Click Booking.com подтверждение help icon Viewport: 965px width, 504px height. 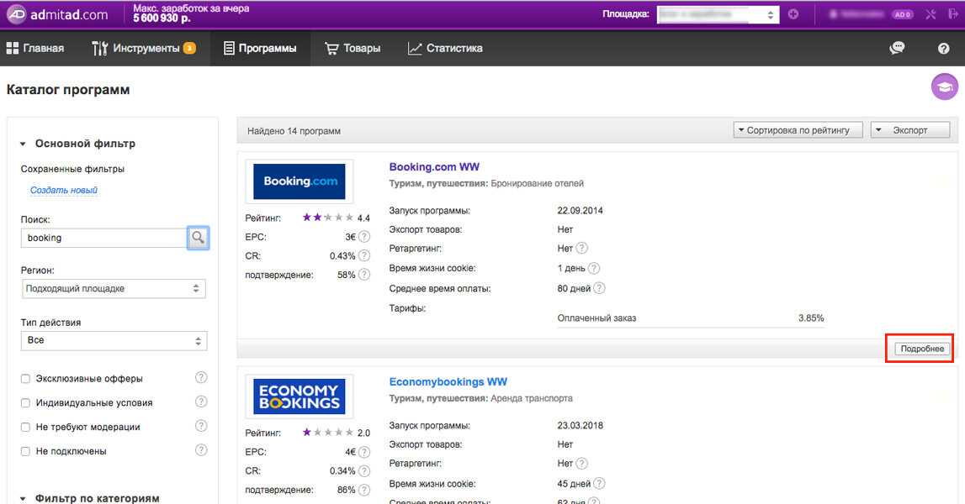point(364,274)
